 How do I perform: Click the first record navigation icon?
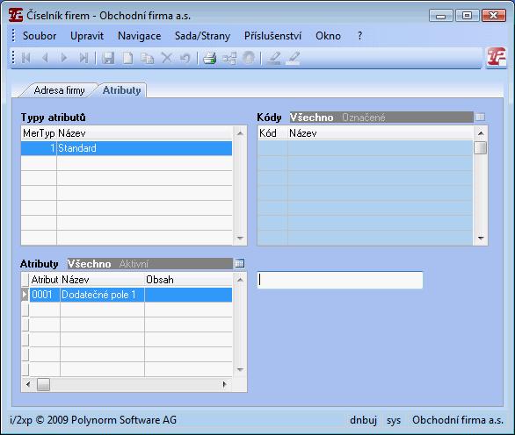pyautogui.click(x=26, y=59)
